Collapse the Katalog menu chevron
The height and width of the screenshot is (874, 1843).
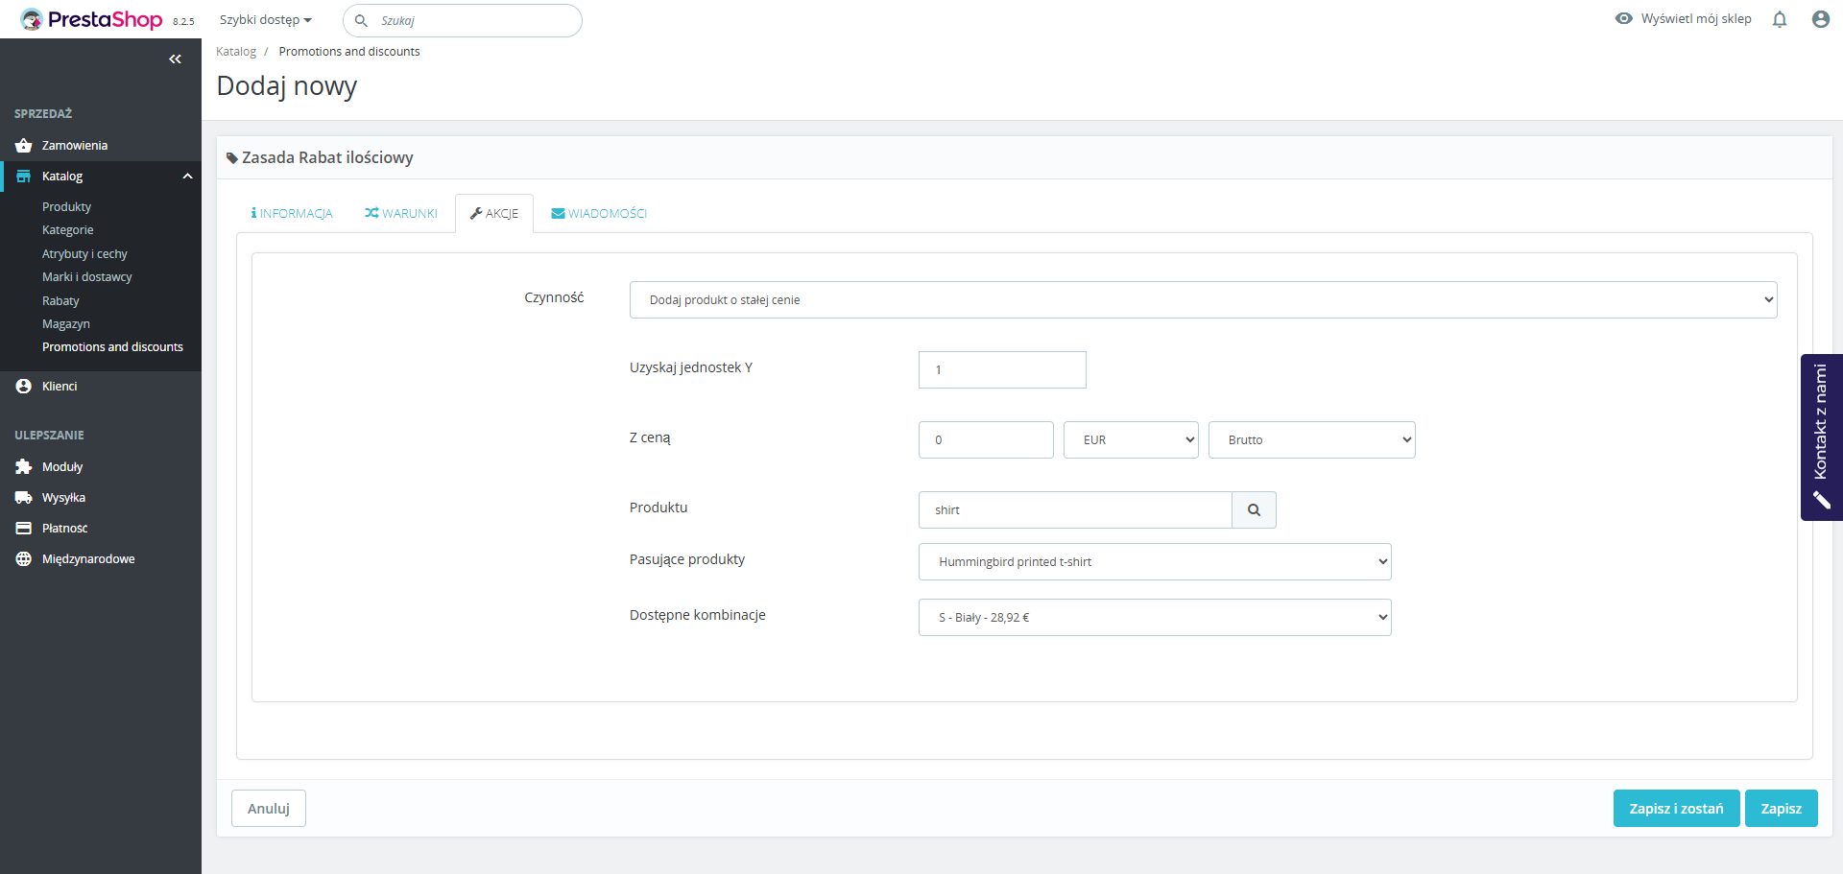(188, 177)
